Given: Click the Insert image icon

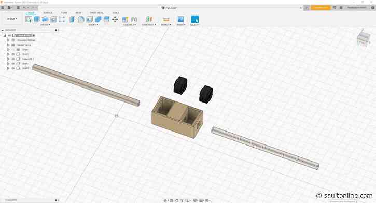Looking at the screenshot, I should 180,19.
